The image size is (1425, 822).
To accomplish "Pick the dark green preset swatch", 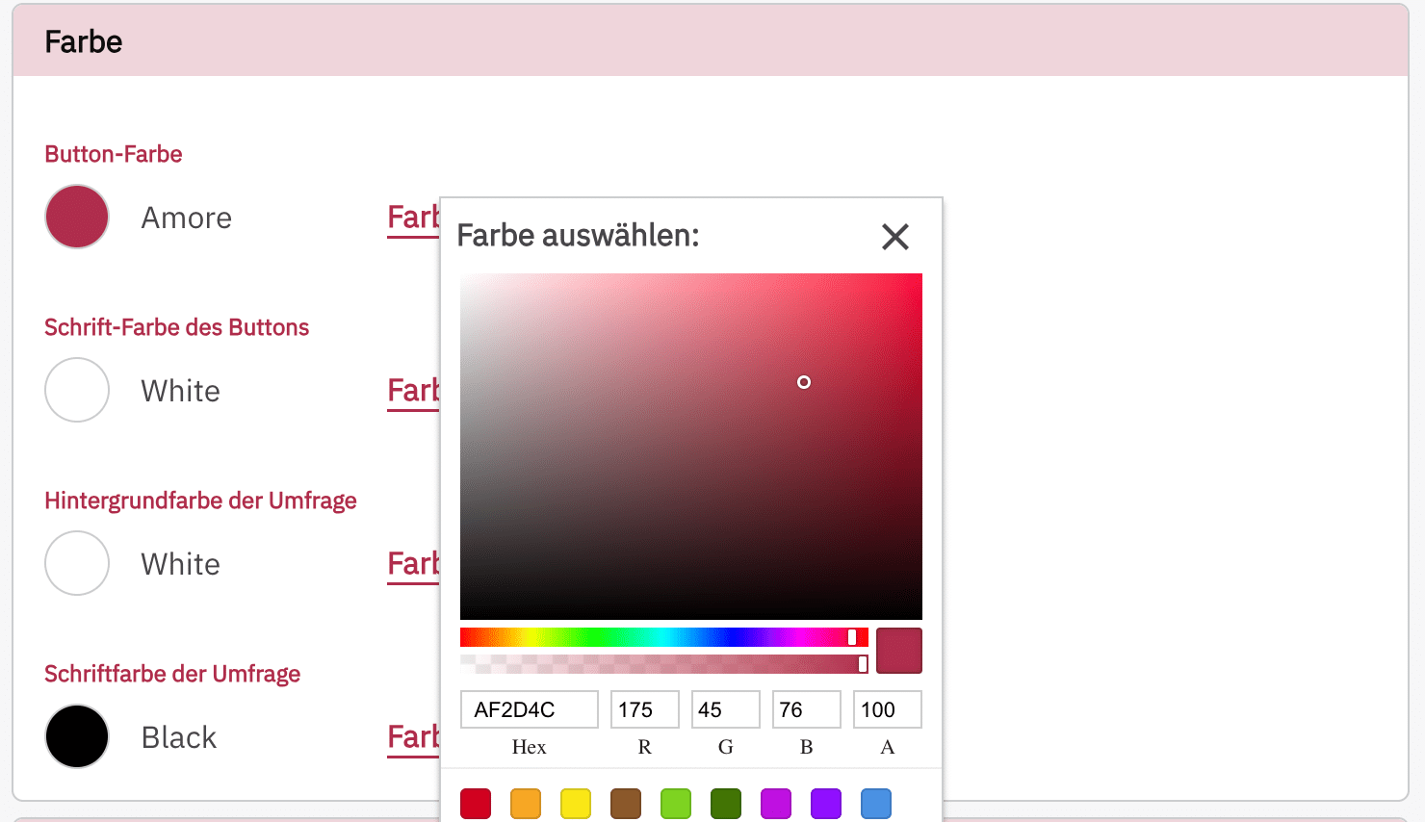I will [726, 803].
